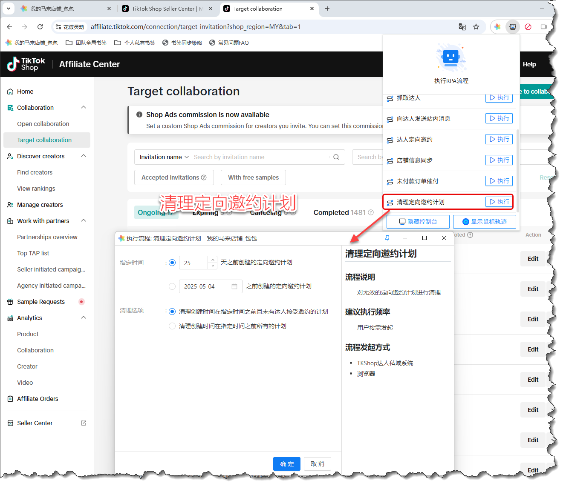Screen dimensions: 566x489
Task: Click the TikTok Shop logo
Action: pos(26,64)
